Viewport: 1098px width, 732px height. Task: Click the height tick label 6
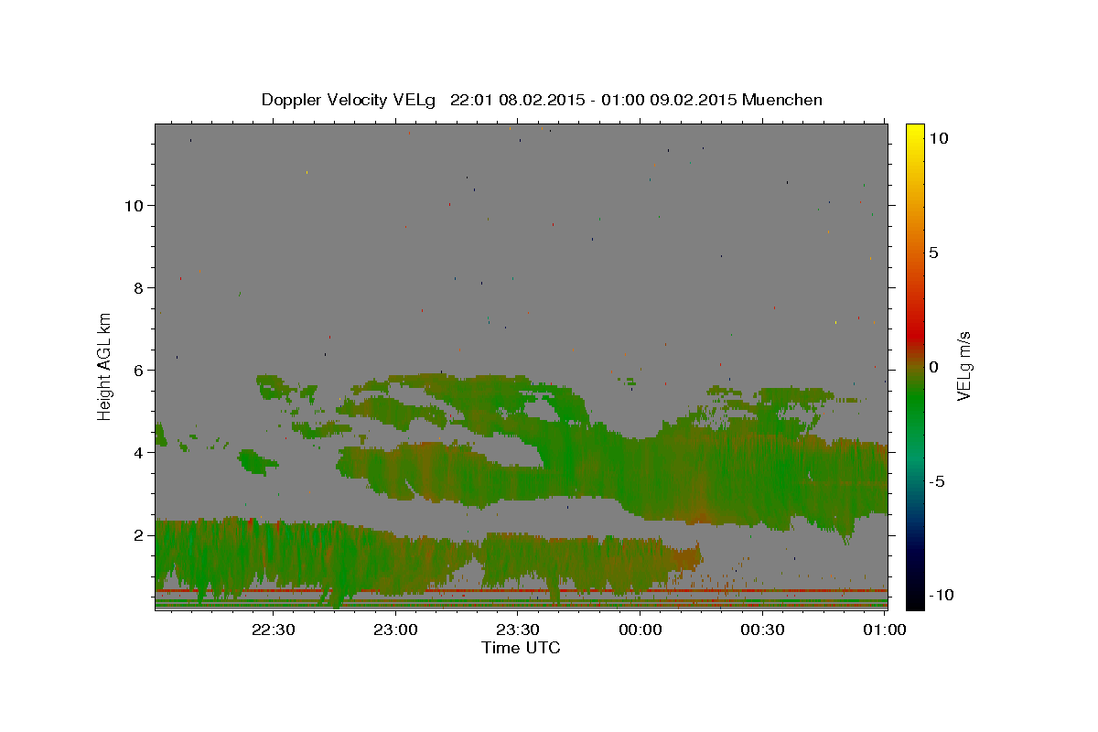pyautogui.click(x=139, y=371)
